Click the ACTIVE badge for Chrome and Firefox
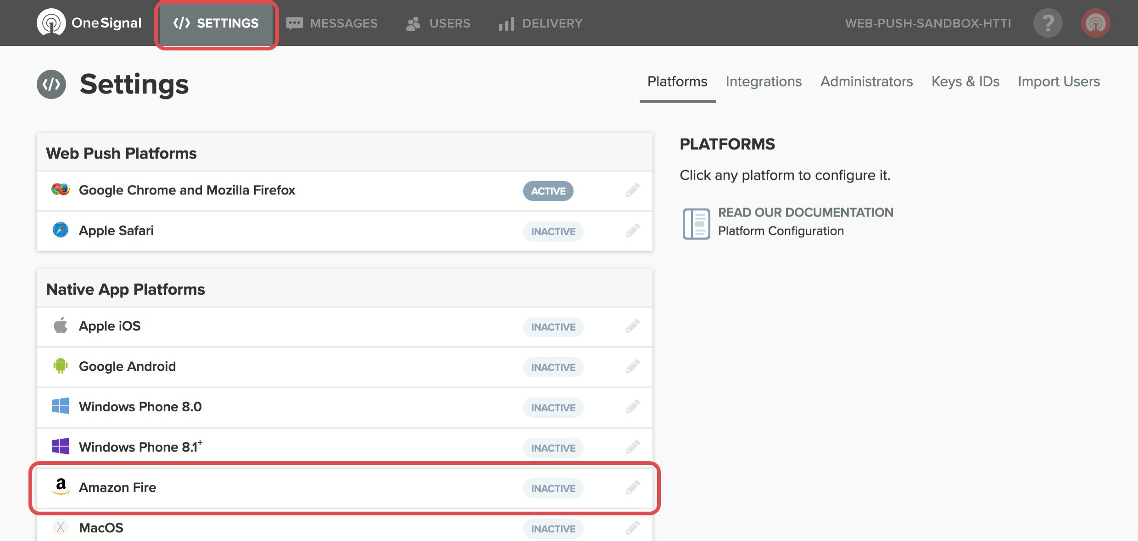The image size is (1138, 541). (x=548, y=191)
